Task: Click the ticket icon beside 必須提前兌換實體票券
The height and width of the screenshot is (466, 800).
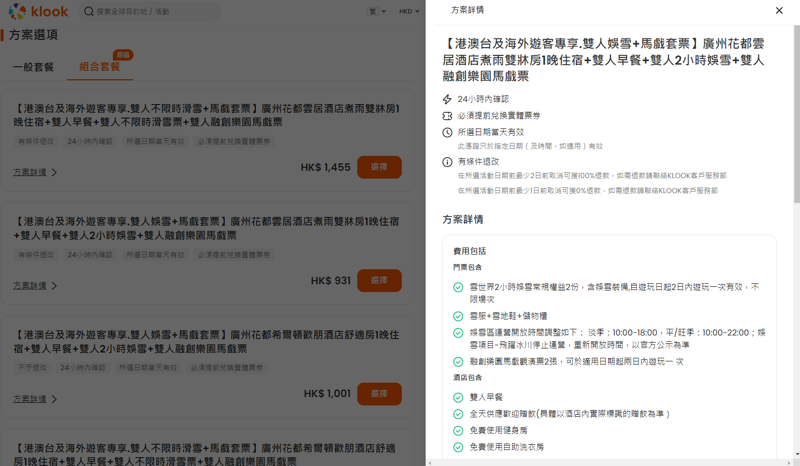Action: (x=447, y=116)
